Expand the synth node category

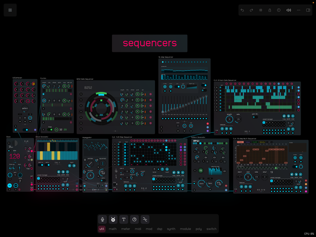(171, 229)
